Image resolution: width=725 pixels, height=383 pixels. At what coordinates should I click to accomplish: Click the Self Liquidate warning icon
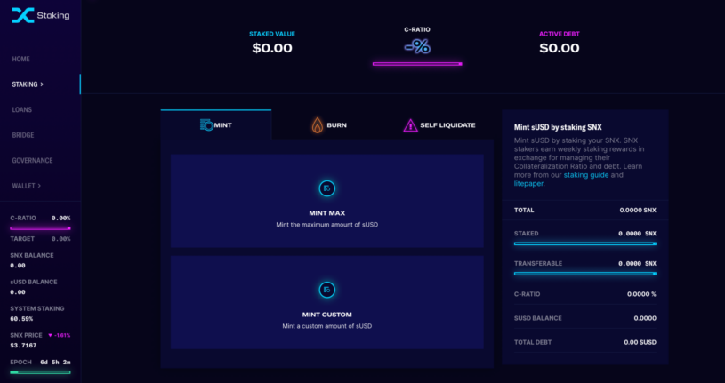coord(409,125)
